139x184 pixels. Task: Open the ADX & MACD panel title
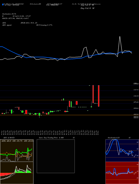point(9,138)
